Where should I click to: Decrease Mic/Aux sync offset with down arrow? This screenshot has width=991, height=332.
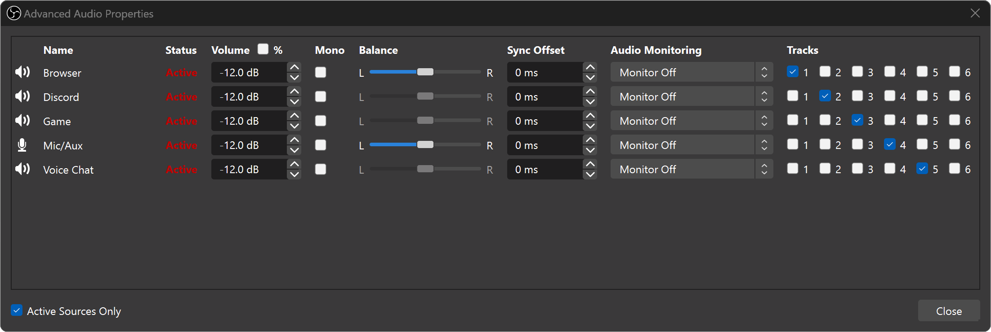(590, 150)
